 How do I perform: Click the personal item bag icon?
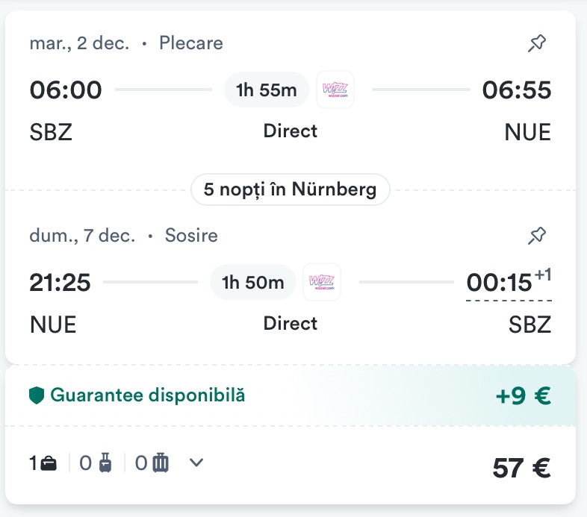[49, 463]
